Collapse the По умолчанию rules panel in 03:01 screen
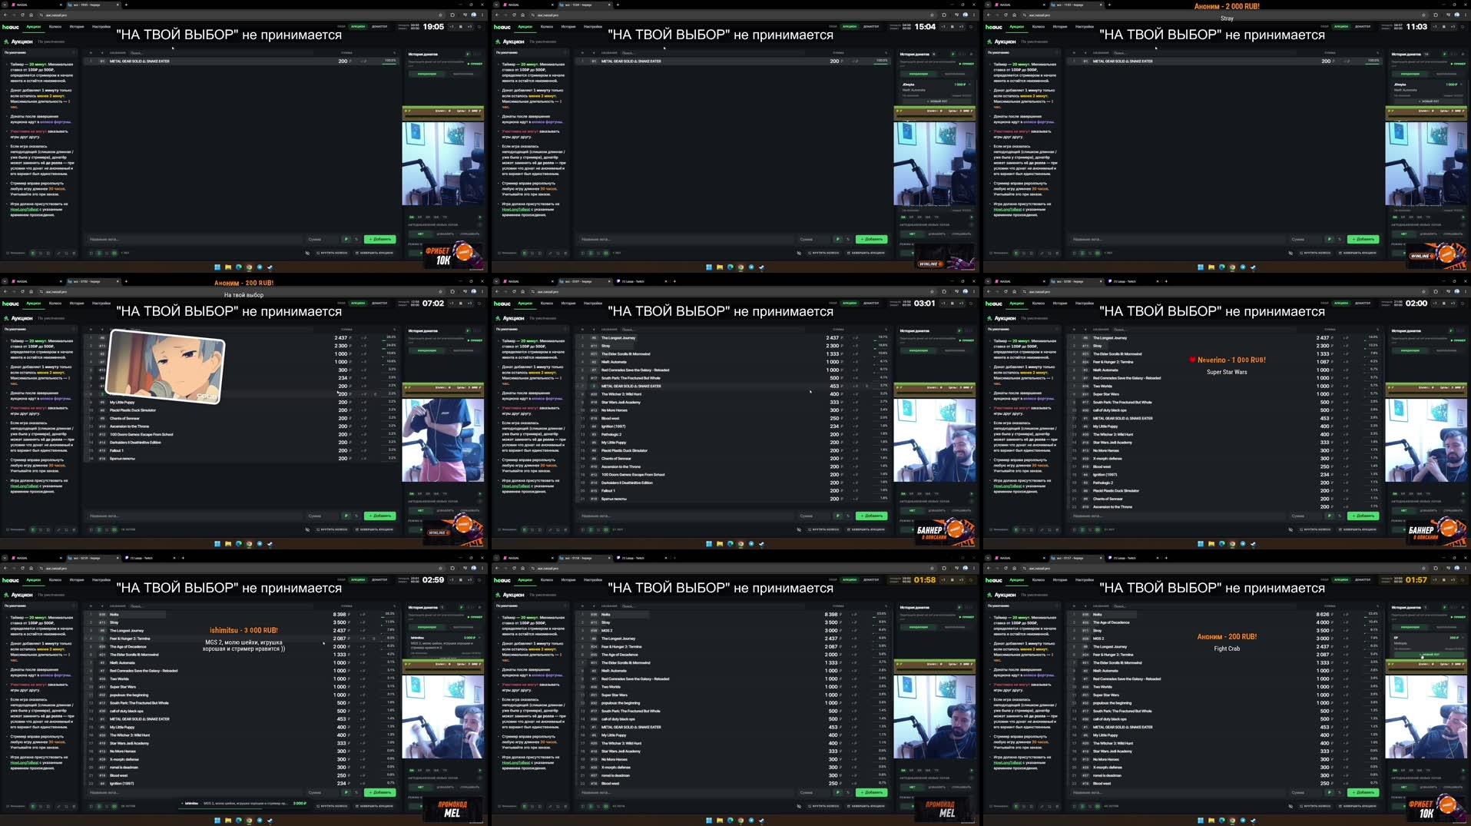Image resolution: width=1471 pixels, height=826 pixels. tap(565, 329)
